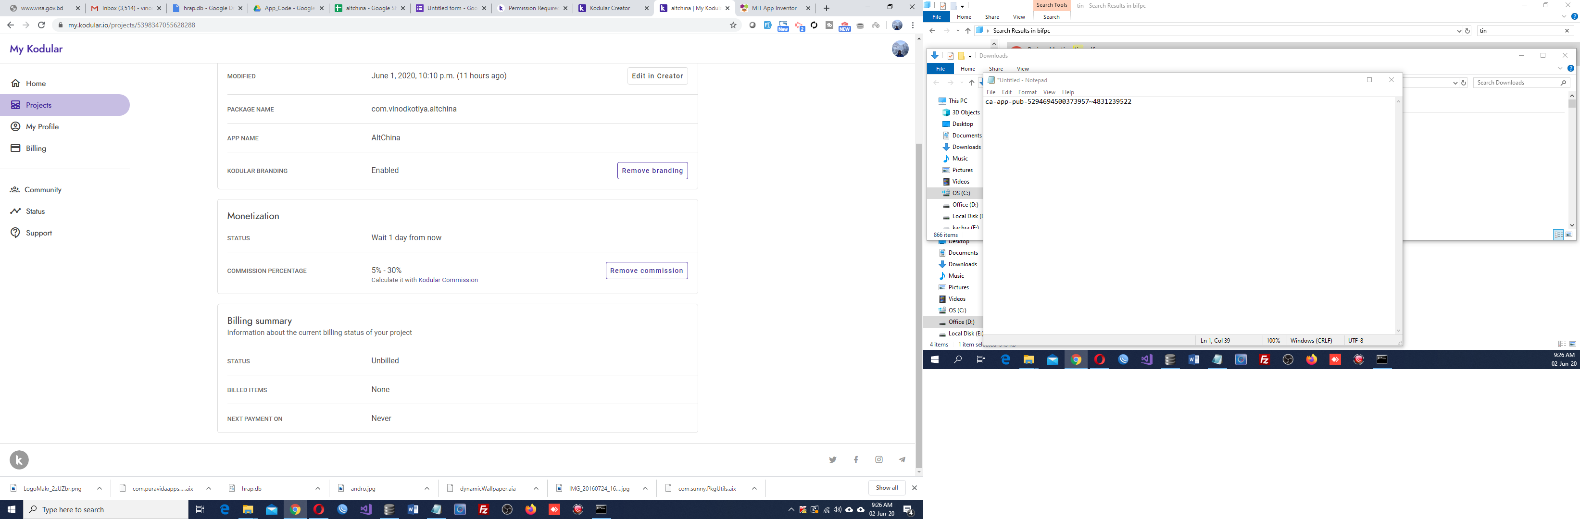1580x519 pixels.
Task: Open the Home sidebar icon in Kodular
Action: [x=15, y=83]
